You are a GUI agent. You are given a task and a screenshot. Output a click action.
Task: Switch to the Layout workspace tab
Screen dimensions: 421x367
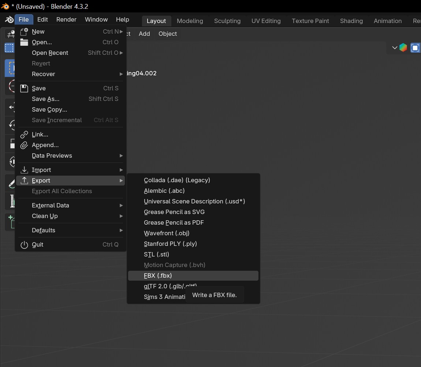pyautogui.click(x=156, y=21)
